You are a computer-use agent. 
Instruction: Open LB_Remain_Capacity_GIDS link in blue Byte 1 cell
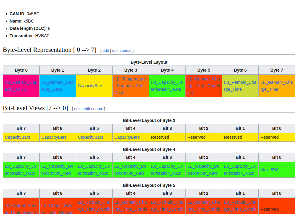[57, 86]
